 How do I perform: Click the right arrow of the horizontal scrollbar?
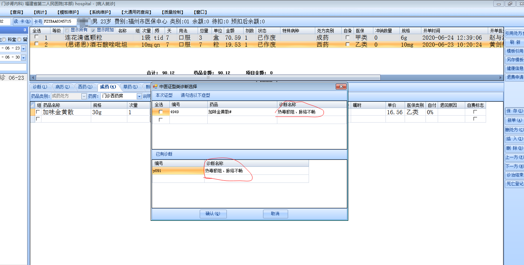click(501, 78)
